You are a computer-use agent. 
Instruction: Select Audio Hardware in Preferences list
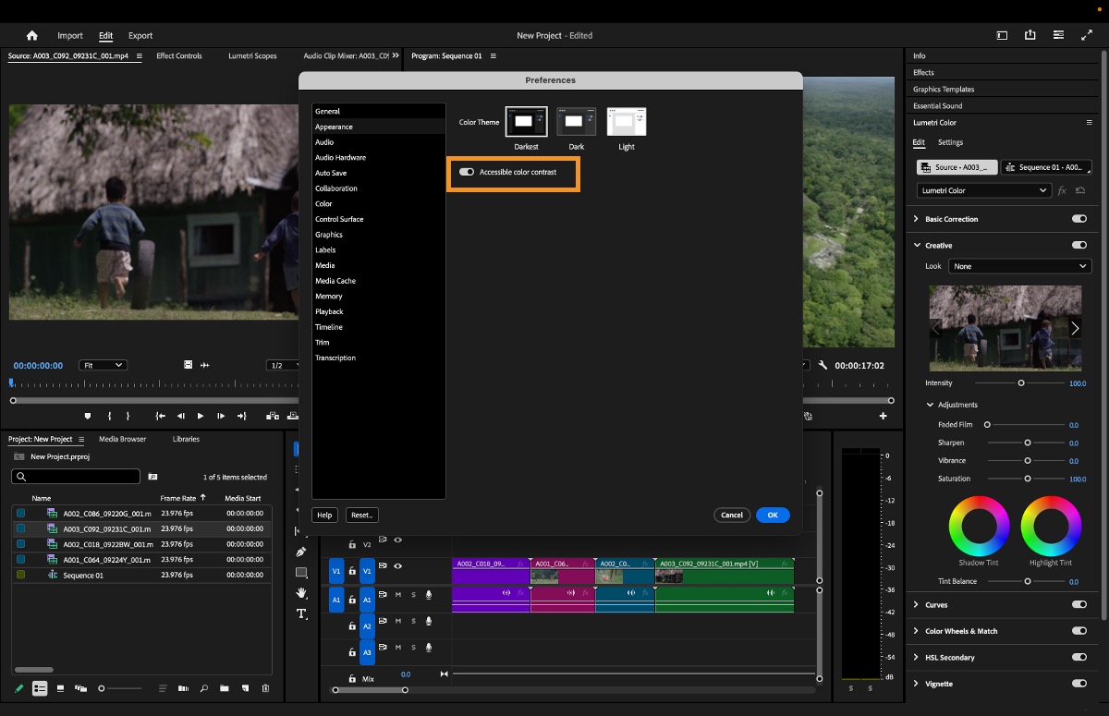pos(379,158)
